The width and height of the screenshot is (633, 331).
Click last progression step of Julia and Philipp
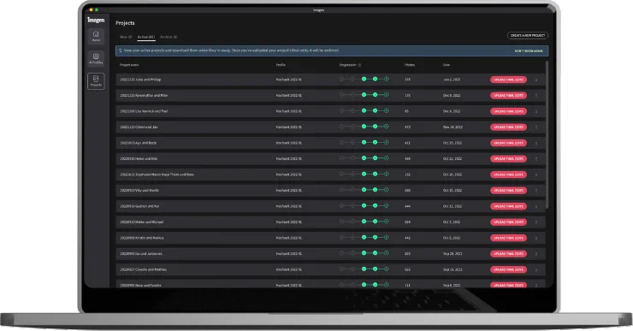[386, 80]
